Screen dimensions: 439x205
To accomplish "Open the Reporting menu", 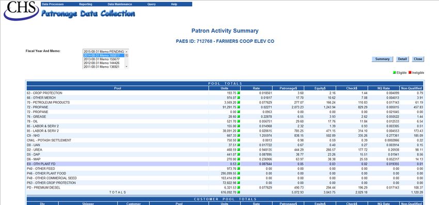I will 86,4.
